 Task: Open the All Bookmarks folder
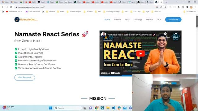point(190,12)
